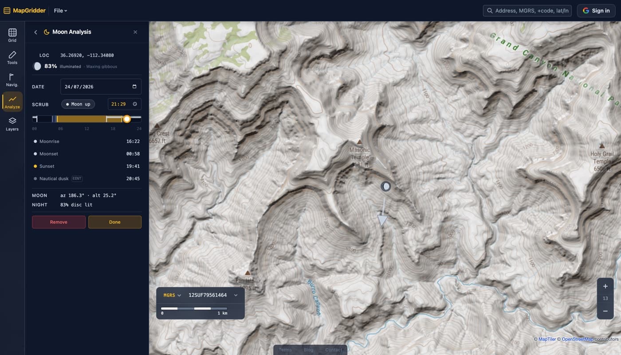Open the Layers panel
The height and width of the screenshot is (355, 621).
tap(12, 124)
